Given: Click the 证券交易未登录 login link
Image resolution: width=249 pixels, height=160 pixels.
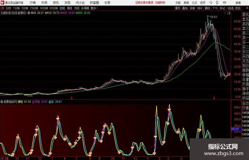Looking at the screenshot, I should pos(144,3).
